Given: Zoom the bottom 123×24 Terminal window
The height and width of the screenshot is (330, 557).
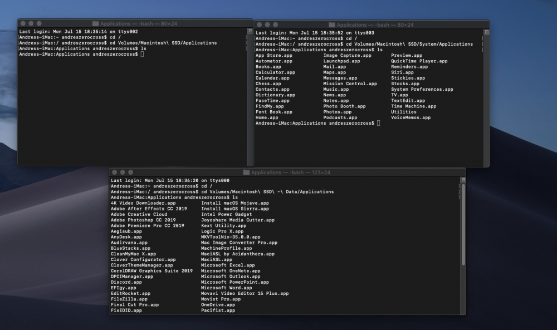Looking at the screenshot, I should tap(131, 173).
